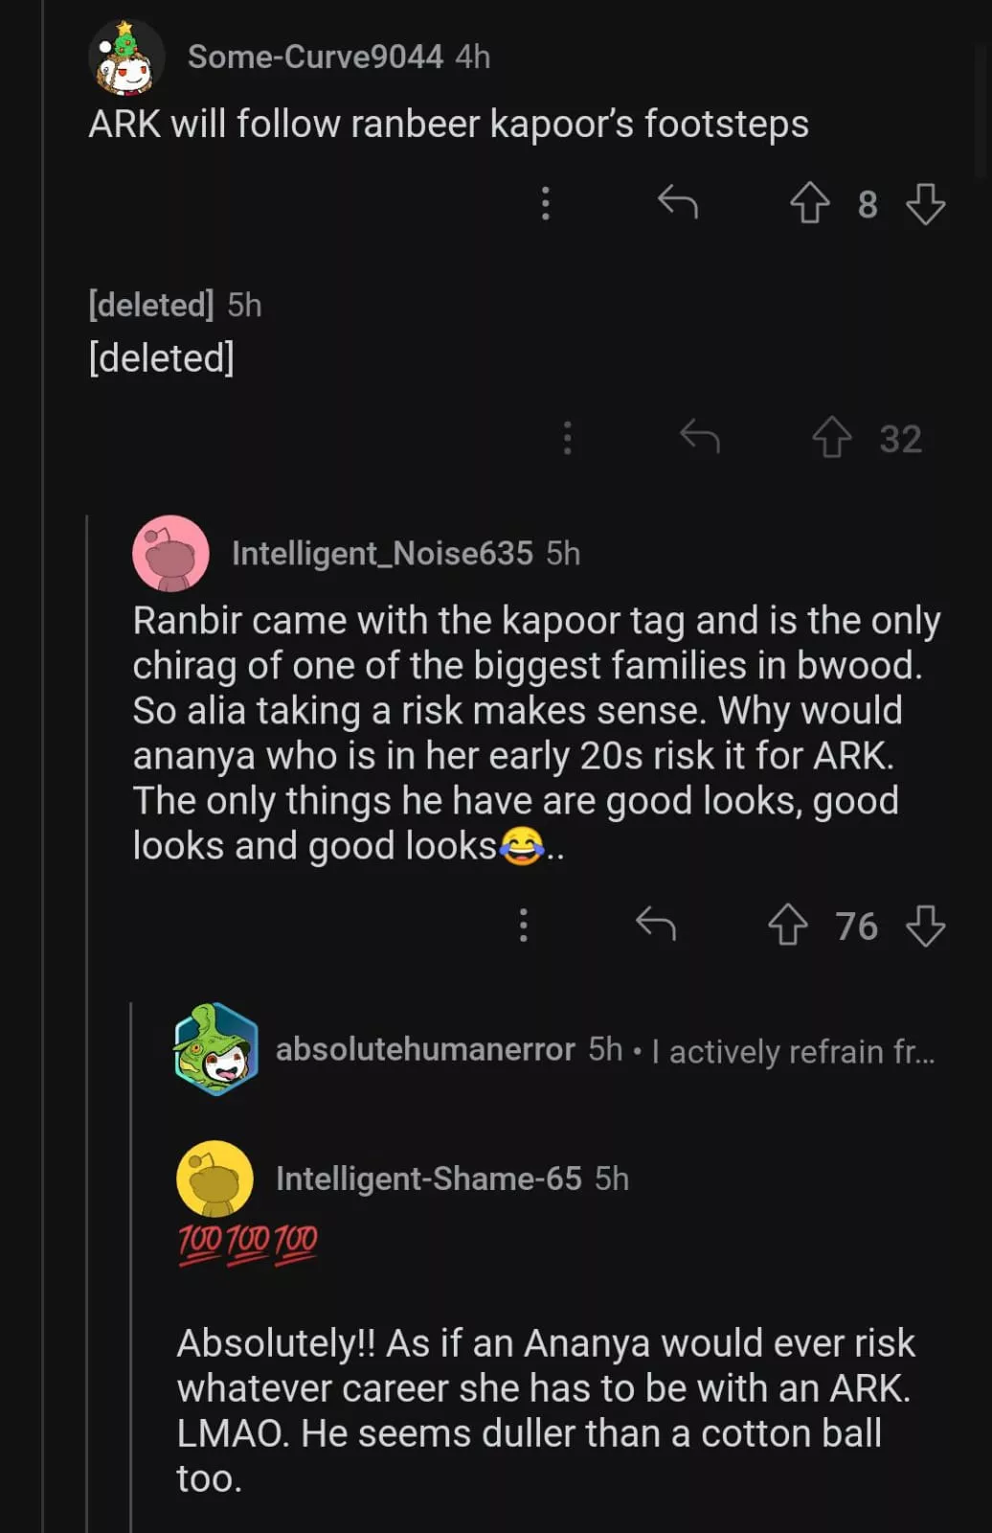Downvote Some-Curve9044's comment
Screen dimensions: 992x1533
925,203
